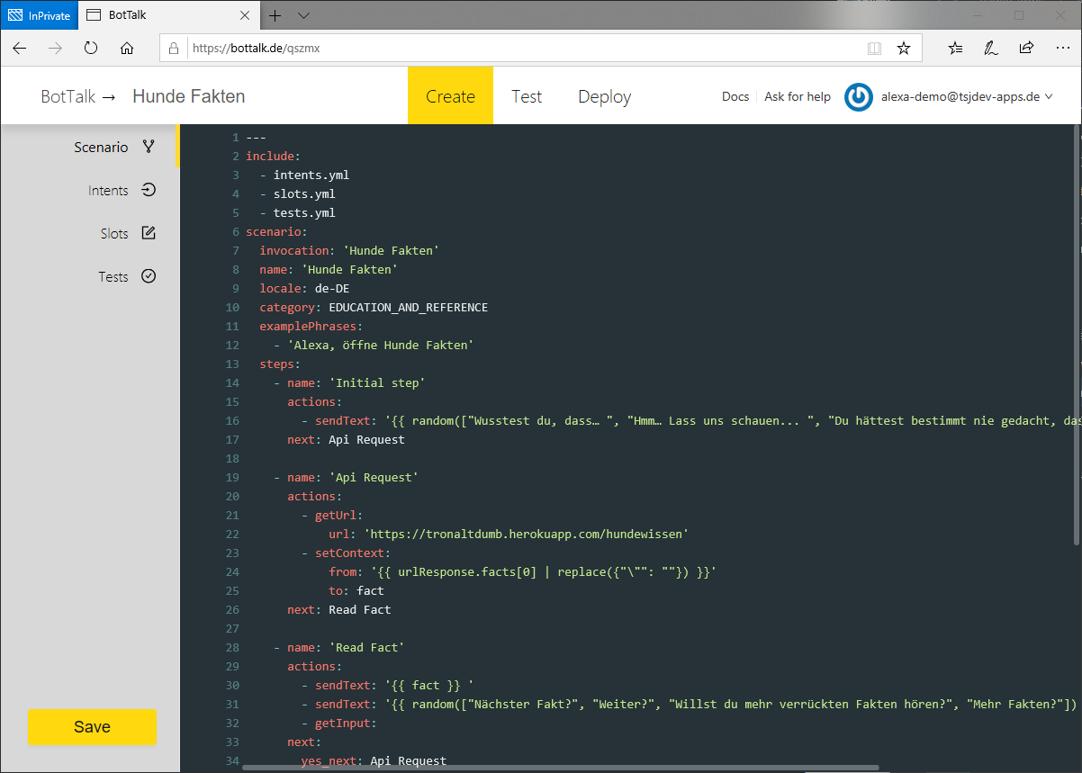Viewport: 1082px width, 773px height.
Task: Open the add notes pen icon
Action: point(990,49)
